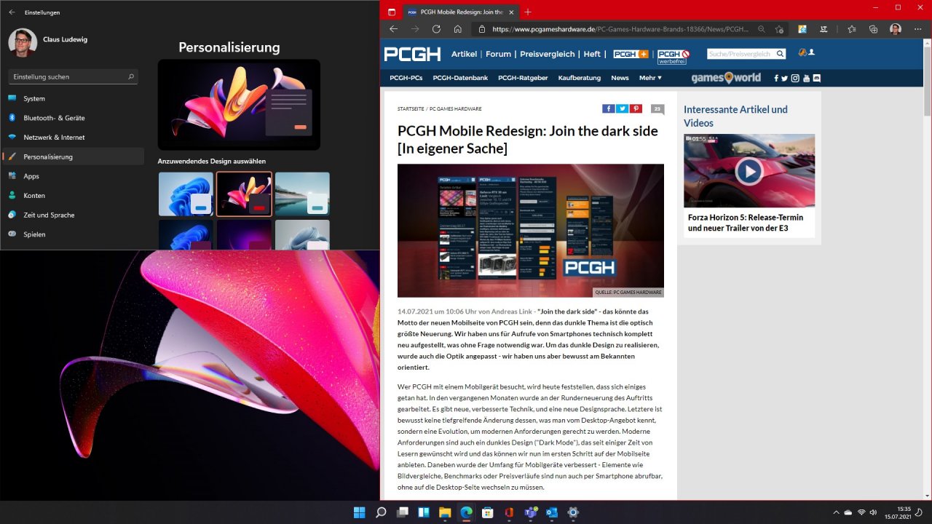This screenshot has height=524, width=932.
Task: Click the site lock icon in address bar
Action: click(481, 29)
